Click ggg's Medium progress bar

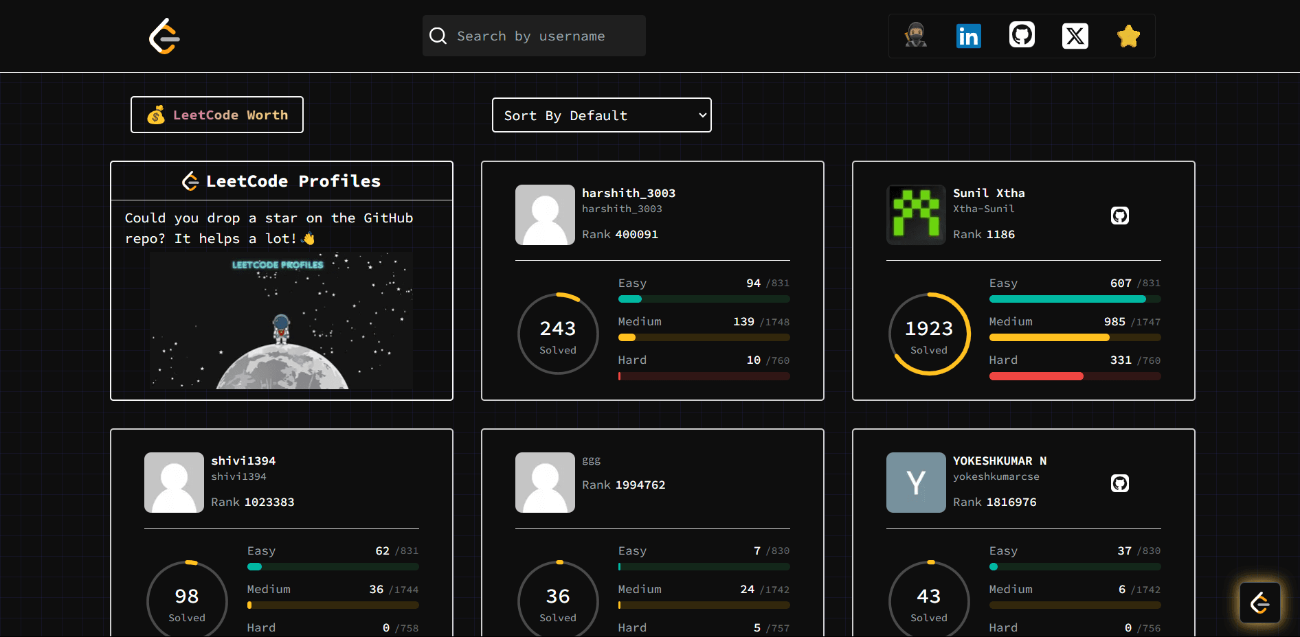[x=703, y=605]
